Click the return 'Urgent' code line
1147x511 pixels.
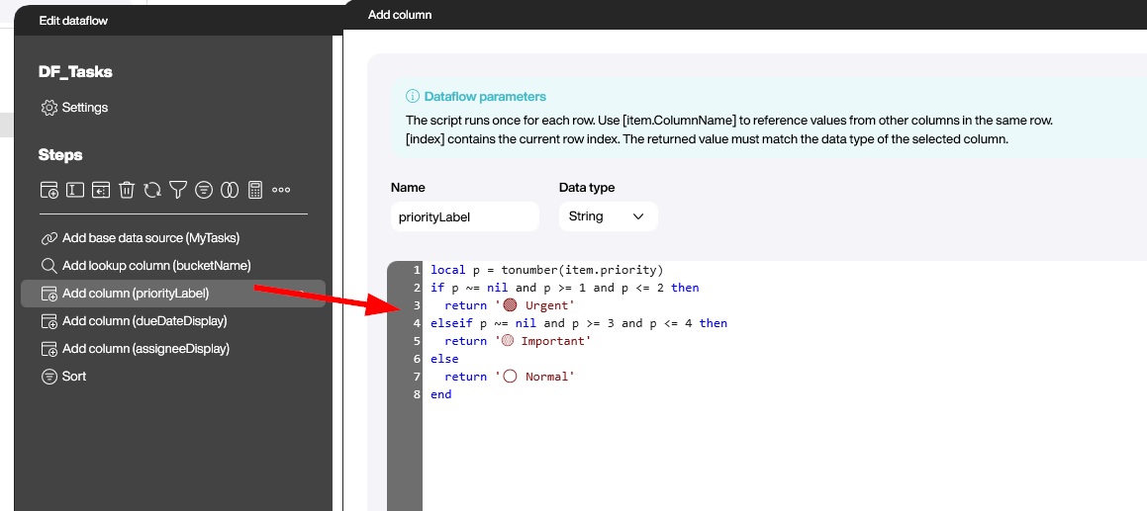point(509,305)
